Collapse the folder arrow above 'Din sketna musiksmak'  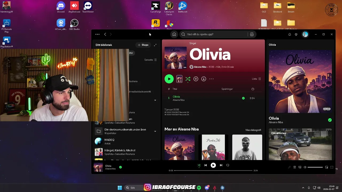155,100
